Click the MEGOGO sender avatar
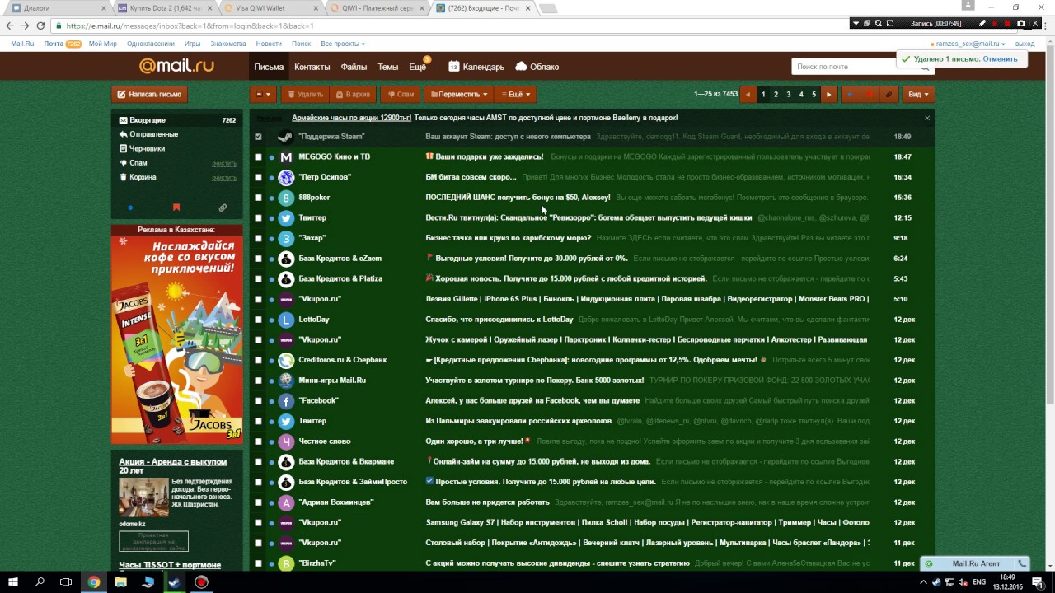1055x593 pixels. [286, 156]
